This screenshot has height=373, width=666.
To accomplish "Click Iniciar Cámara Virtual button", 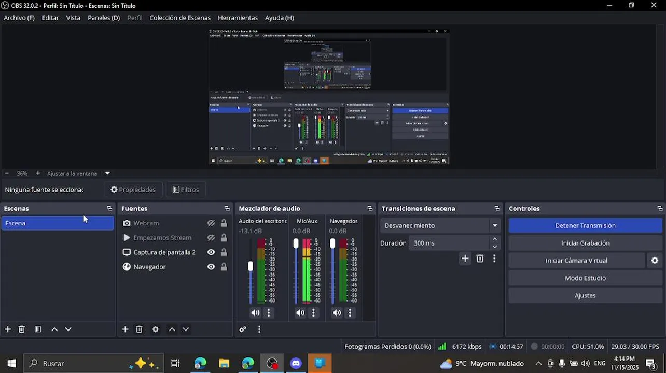I will pos(576,261).
